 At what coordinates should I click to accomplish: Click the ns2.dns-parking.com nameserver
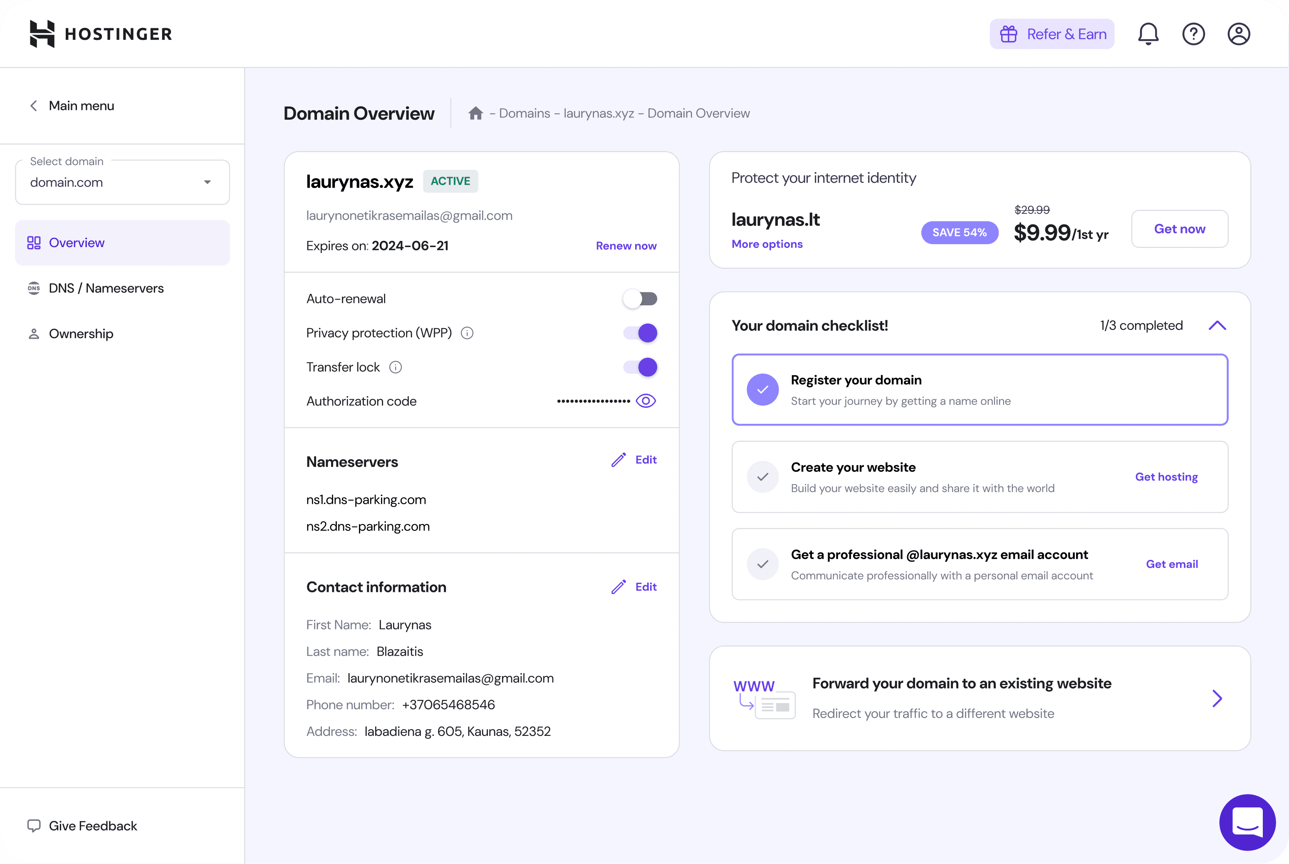pos(368,526)
